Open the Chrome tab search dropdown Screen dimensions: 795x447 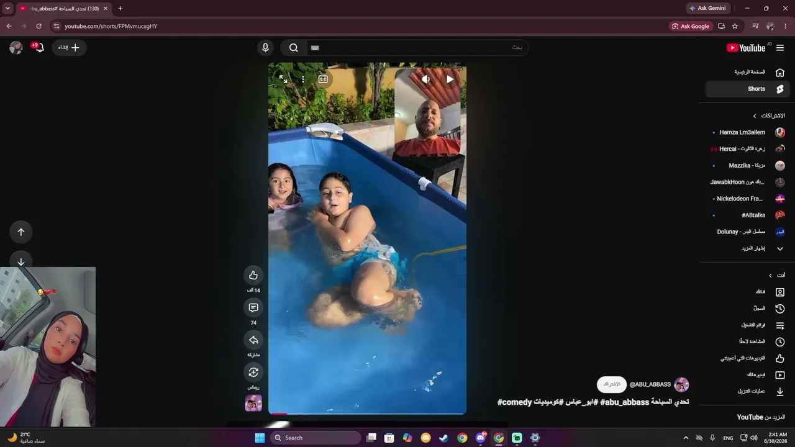(x=7, y=9)
